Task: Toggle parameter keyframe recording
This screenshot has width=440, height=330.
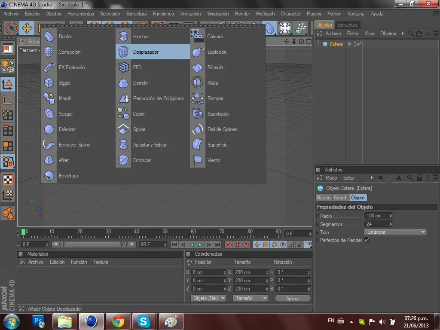Action: [283, 244]
